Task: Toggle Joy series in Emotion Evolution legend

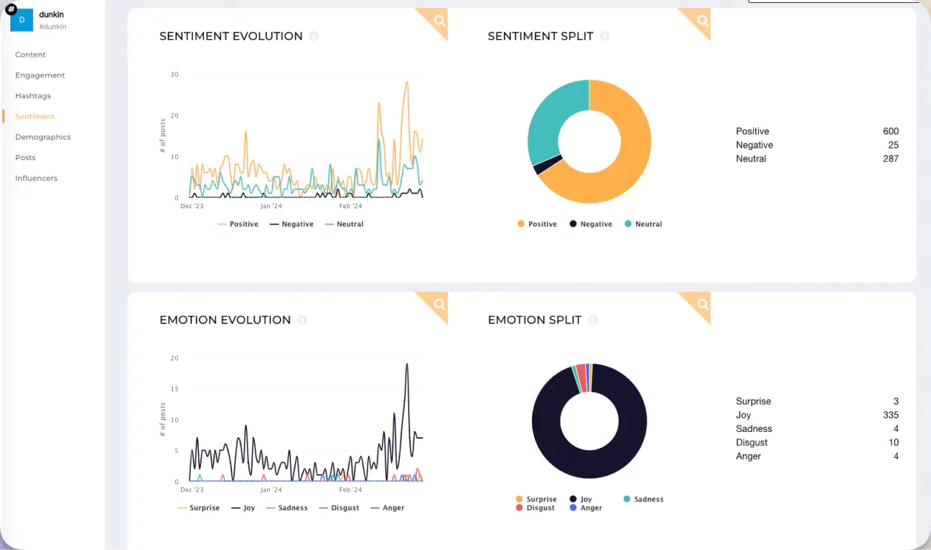Action: (x=243, y=508)
